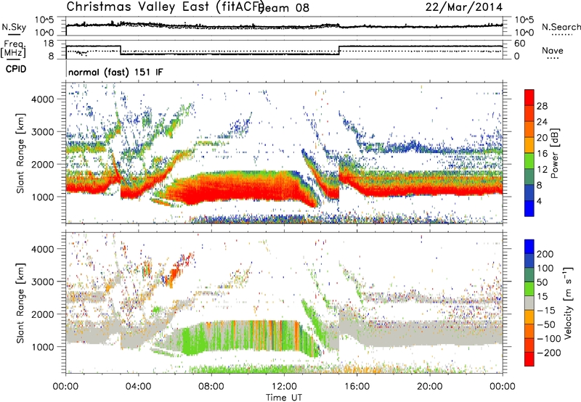The image size is (581, 402).
Task: Click the '2000' range tick of velocity panel
Action: pyautogui.click(x=42, y=314)
